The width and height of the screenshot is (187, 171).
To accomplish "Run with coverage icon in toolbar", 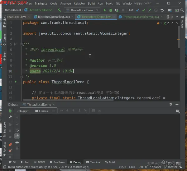I will (117, 10).
